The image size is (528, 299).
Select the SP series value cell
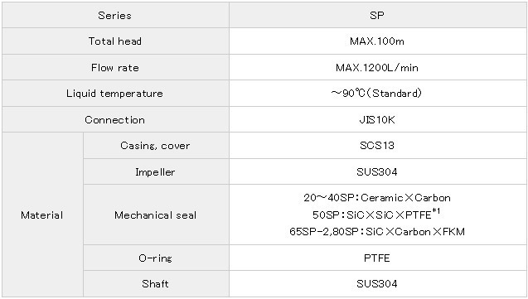[x=378, y=15]
